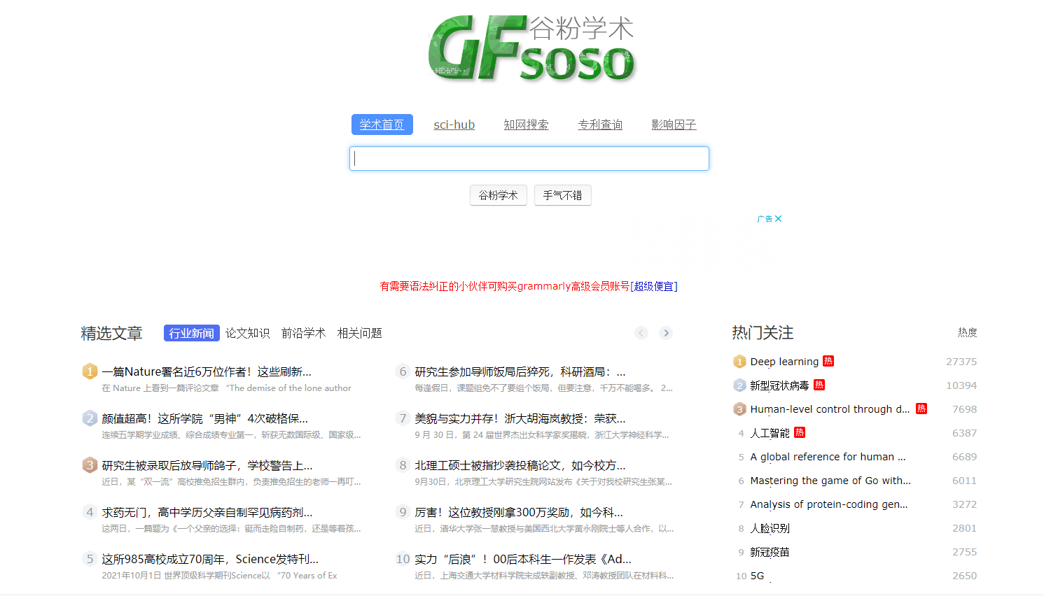The width and height of the screenshot is (1044, 596).
Task: Open hot topic 5G
Action: coord(757,576)
